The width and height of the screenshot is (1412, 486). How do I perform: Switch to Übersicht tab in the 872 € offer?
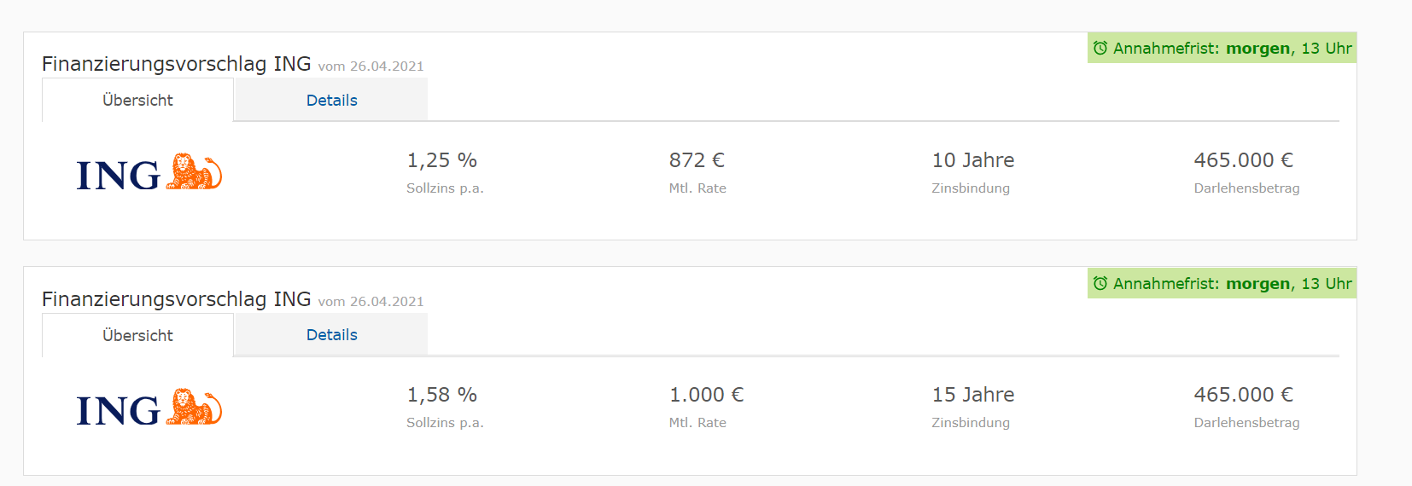point(137,101)
